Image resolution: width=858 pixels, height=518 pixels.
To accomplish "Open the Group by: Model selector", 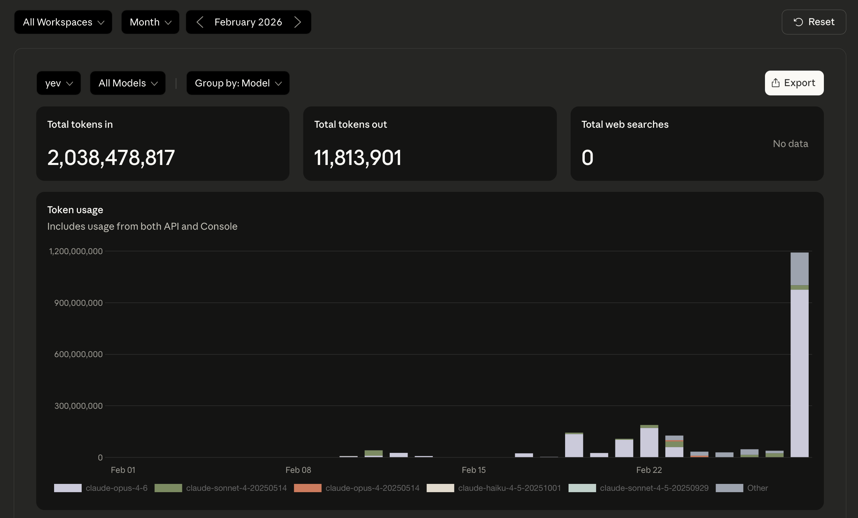I will click(x=238, y=83).
